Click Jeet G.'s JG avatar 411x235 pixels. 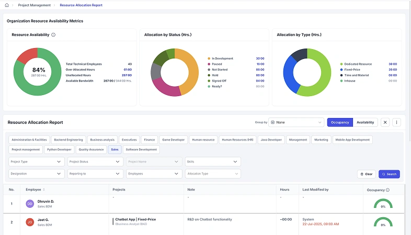click(30, 222)
